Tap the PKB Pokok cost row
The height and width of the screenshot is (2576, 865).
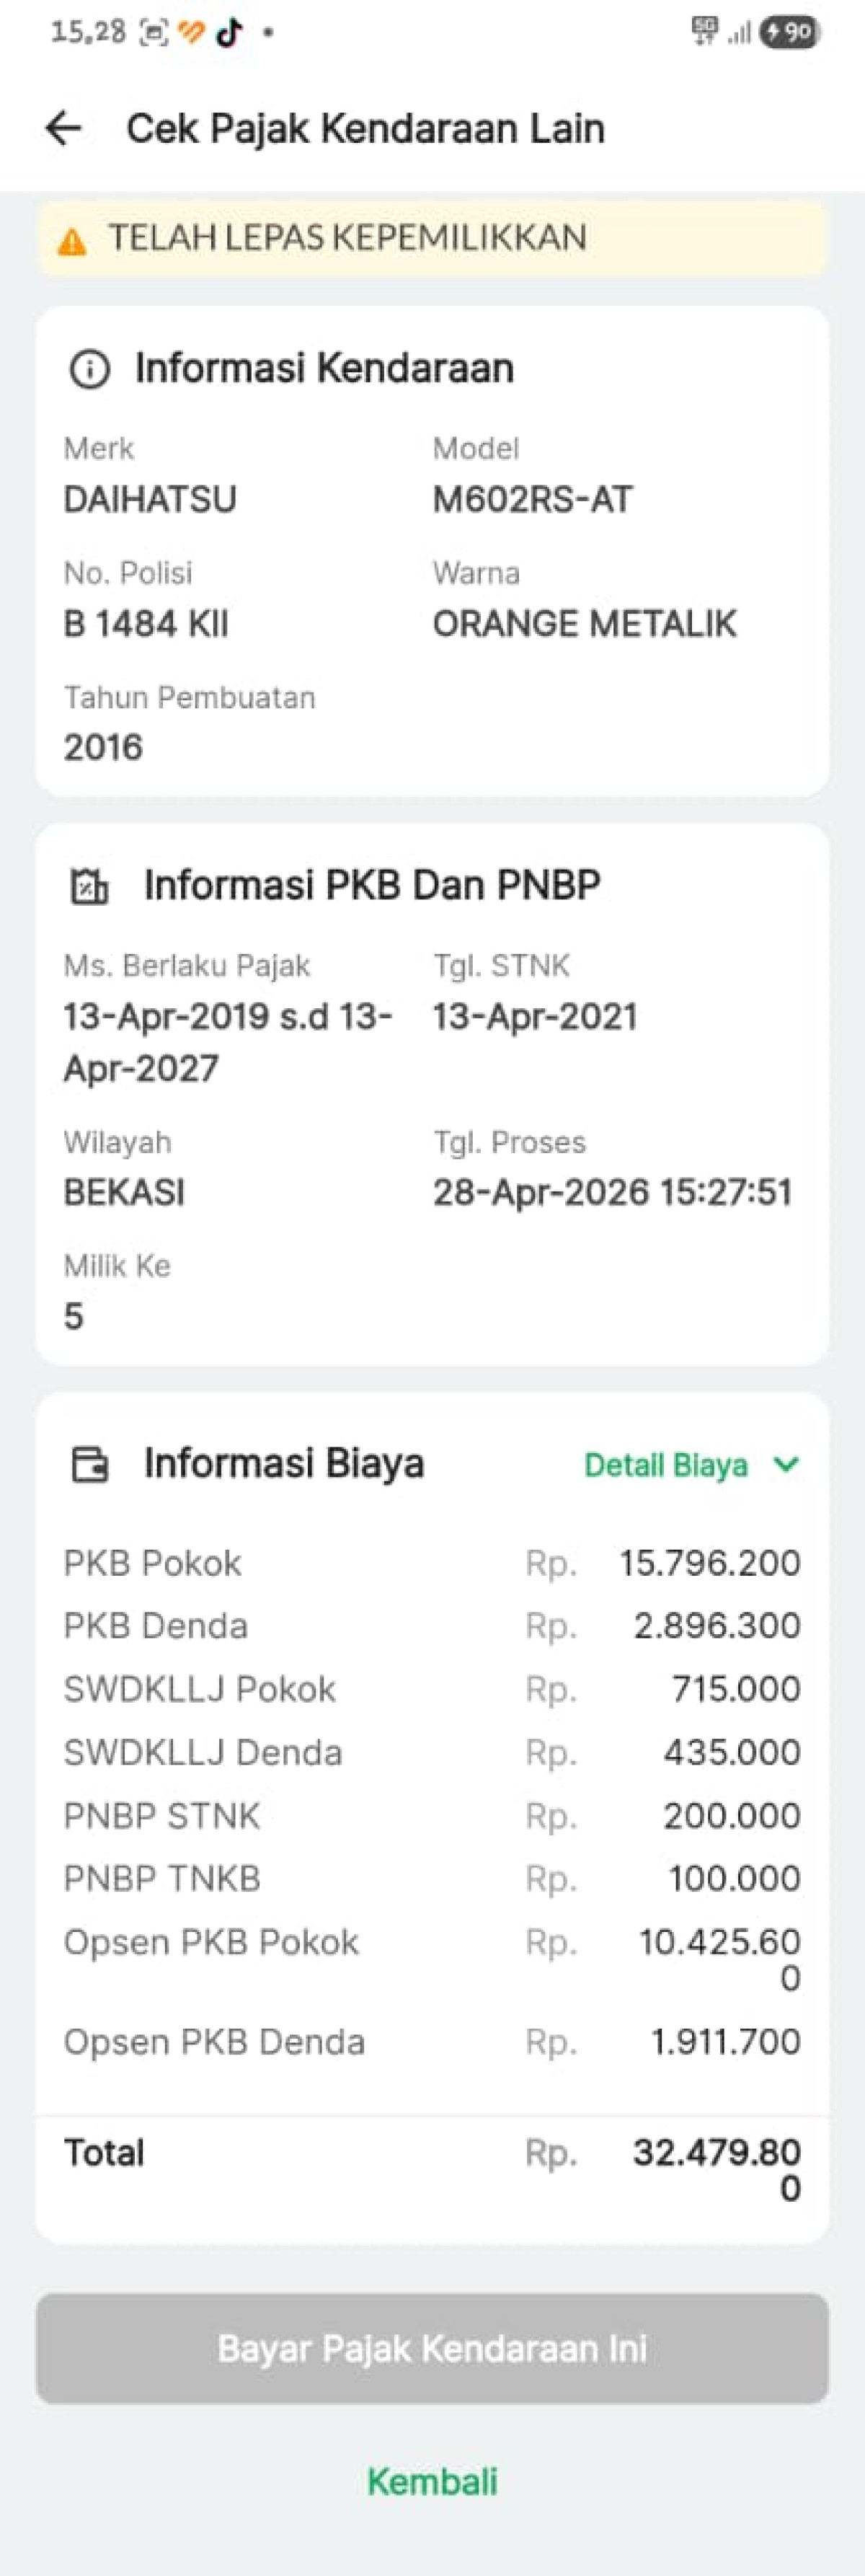[x=432, y=1563]
